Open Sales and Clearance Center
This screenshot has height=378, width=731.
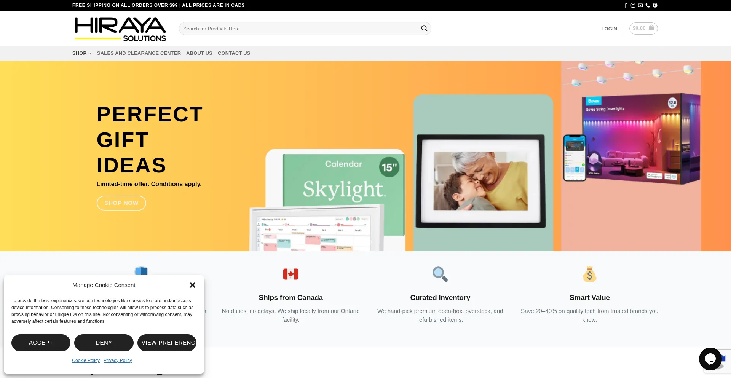pyautogui.click(x=139, y=53)
